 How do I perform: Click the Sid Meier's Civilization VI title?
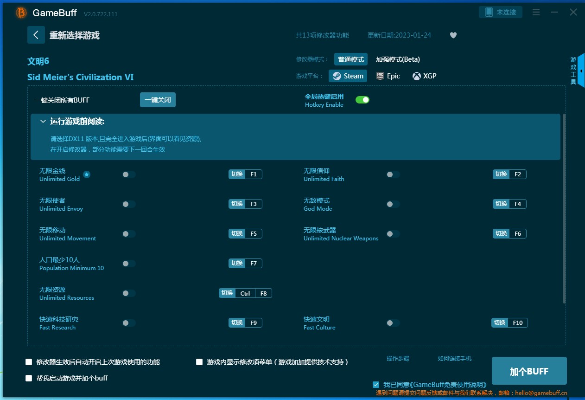[81, 77]
